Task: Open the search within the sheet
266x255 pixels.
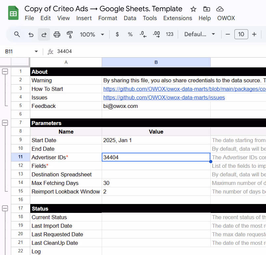Action: [17, 34]
